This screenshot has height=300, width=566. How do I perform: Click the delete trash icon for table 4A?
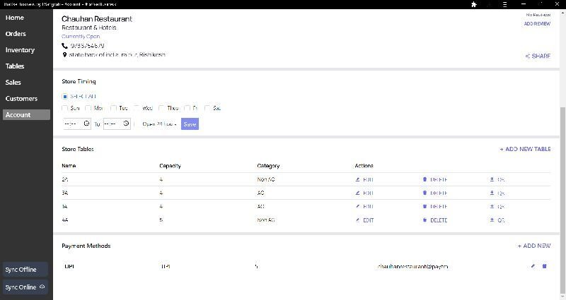(424, 220)
